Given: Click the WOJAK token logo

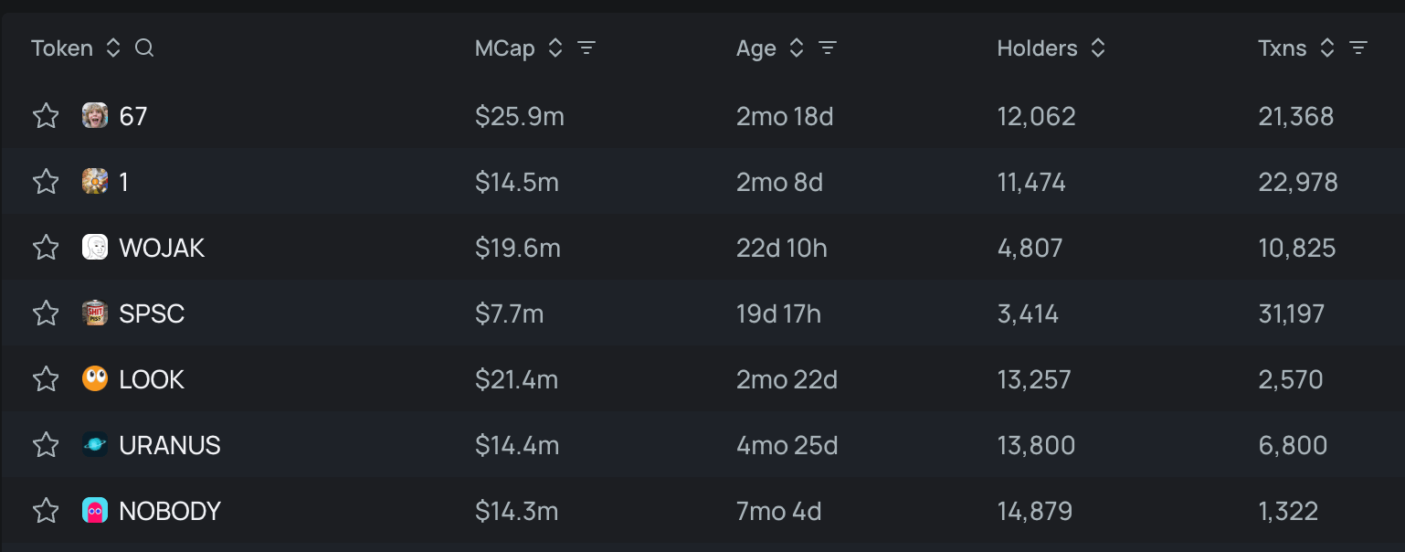Looking at the screenshot, I should (95, 248).
